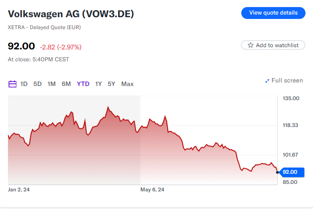Select the 1D time range
313x209 pixels.
tap(24, 84)
